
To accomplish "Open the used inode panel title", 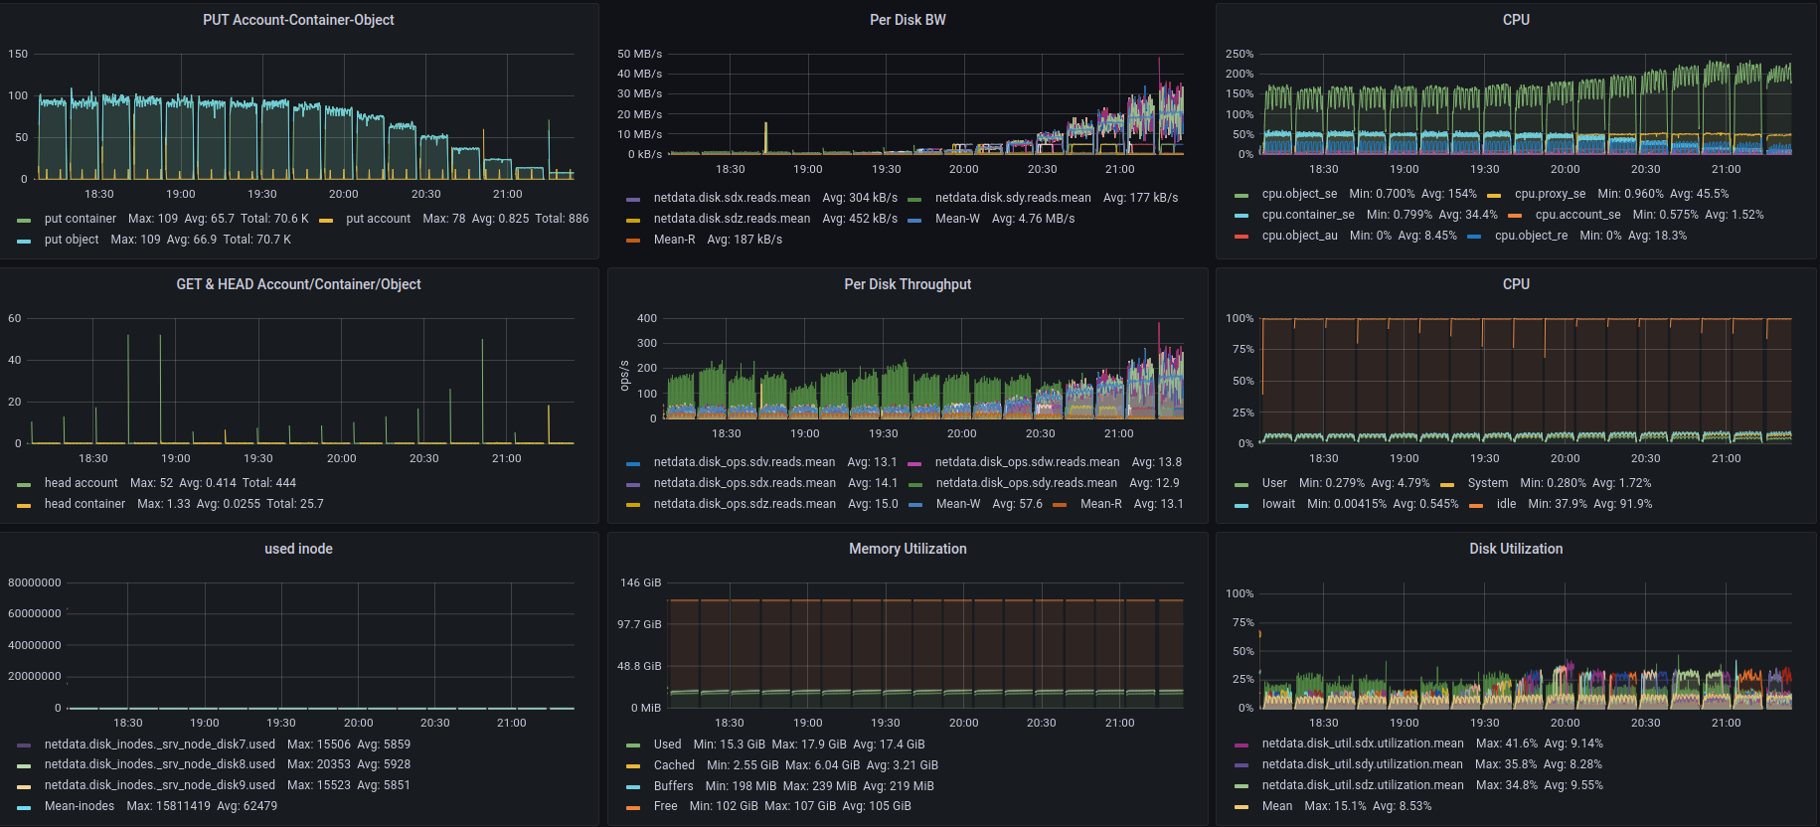I will pos(298,549).
